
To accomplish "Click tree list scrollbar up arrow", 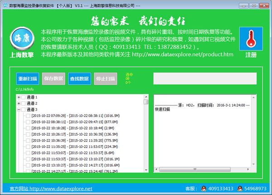I will coord(146,97).
